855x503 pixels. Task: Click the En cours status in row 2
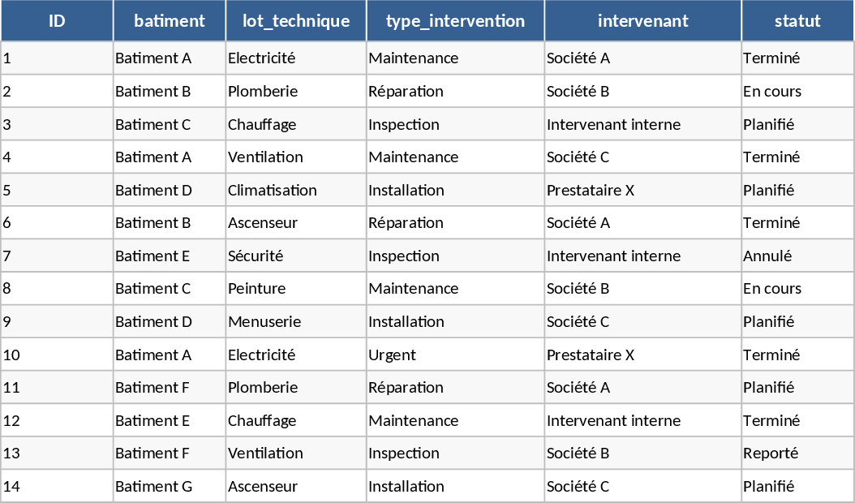point(772,92)
